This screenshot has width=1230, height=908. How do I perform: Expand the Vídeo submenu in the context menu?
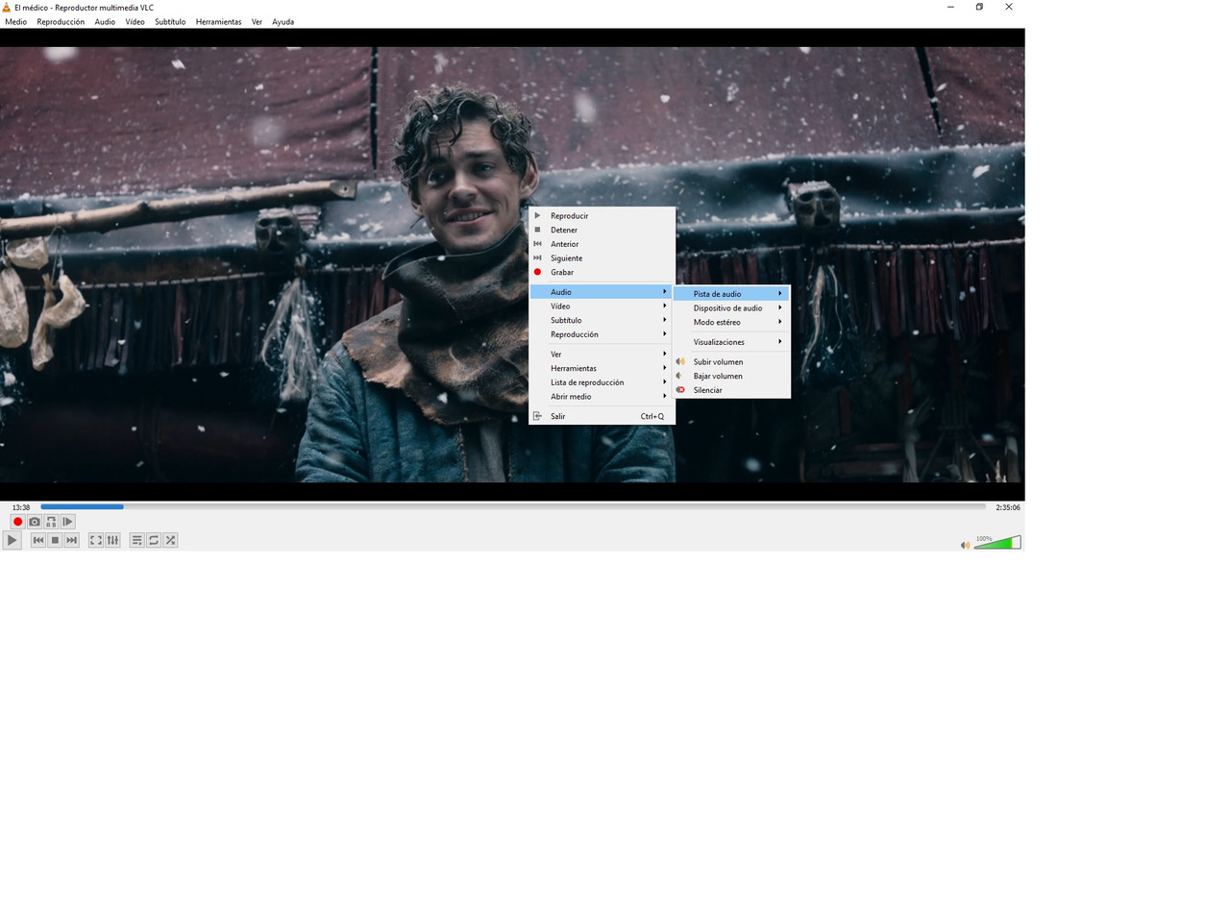coord(603,307)
